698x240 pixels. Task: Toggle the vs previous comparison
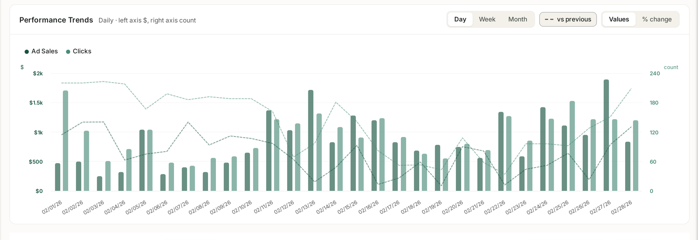click(568, 19)
